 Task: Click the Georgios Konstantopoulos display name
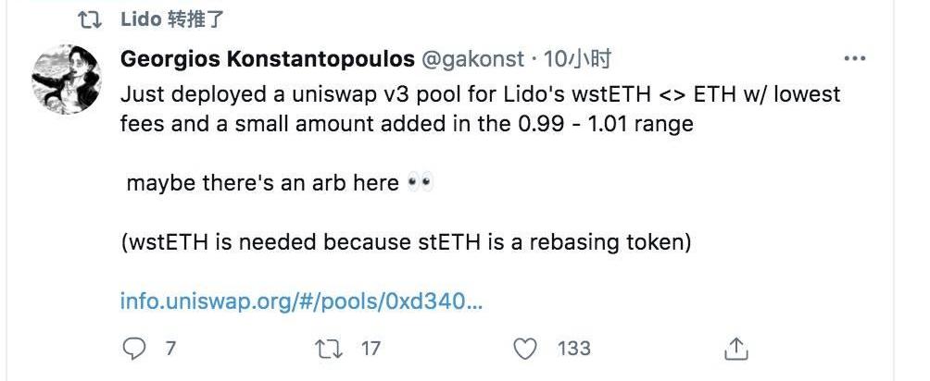point(268,60)
